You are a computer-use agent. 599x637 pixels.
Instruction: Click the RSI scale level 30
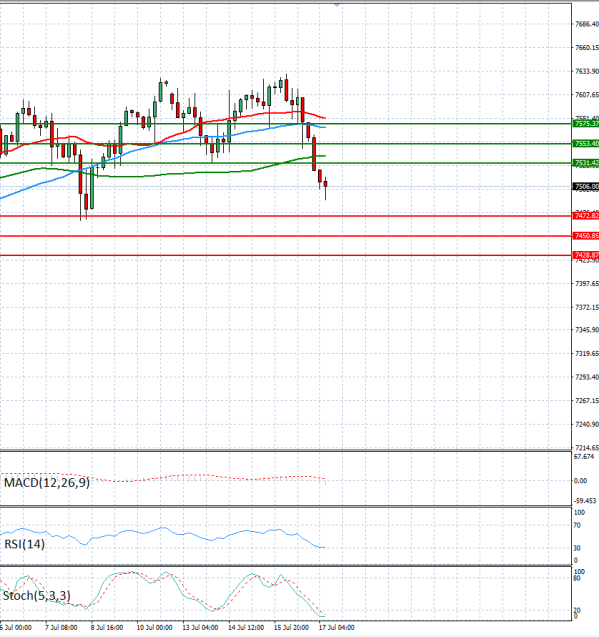pos(577,548)
